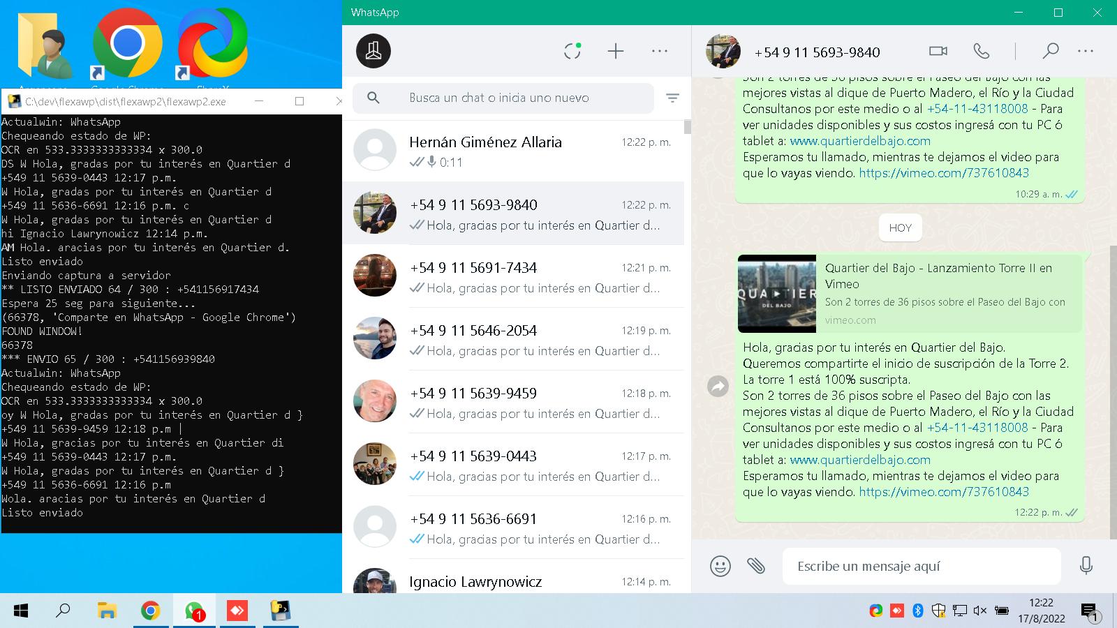1117x628 pixels.
Task: Select the +54 9 11 5639-9459 conversation
Action: click(x=513, y=402)
